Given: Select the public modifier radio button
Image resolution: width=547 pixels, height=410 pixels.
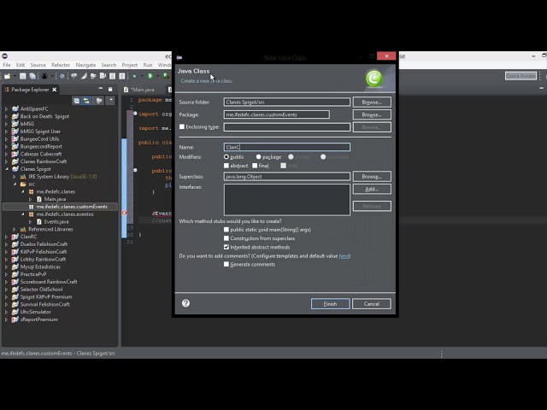Looking at the screenshot, I should coord(226,157).
